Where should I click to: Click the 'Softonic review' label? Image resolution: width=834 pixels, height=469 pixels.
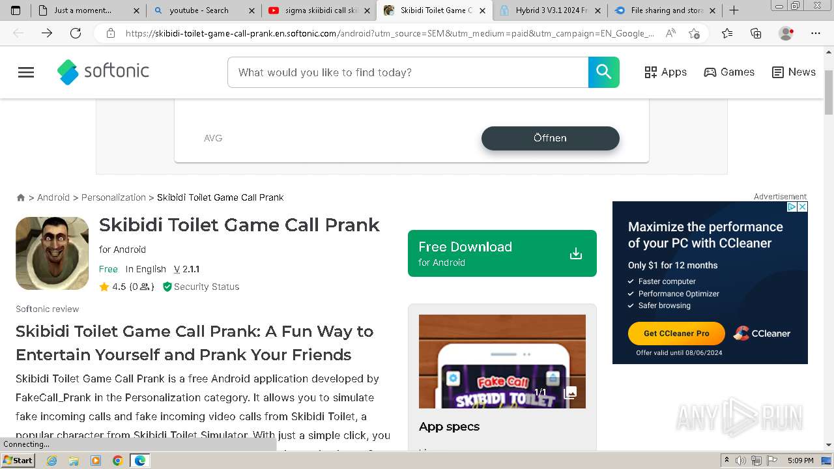(x=48, y=309)
